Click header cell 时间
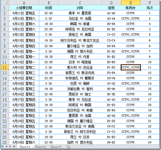The image size is (161, 150). [x=49, y=8]
